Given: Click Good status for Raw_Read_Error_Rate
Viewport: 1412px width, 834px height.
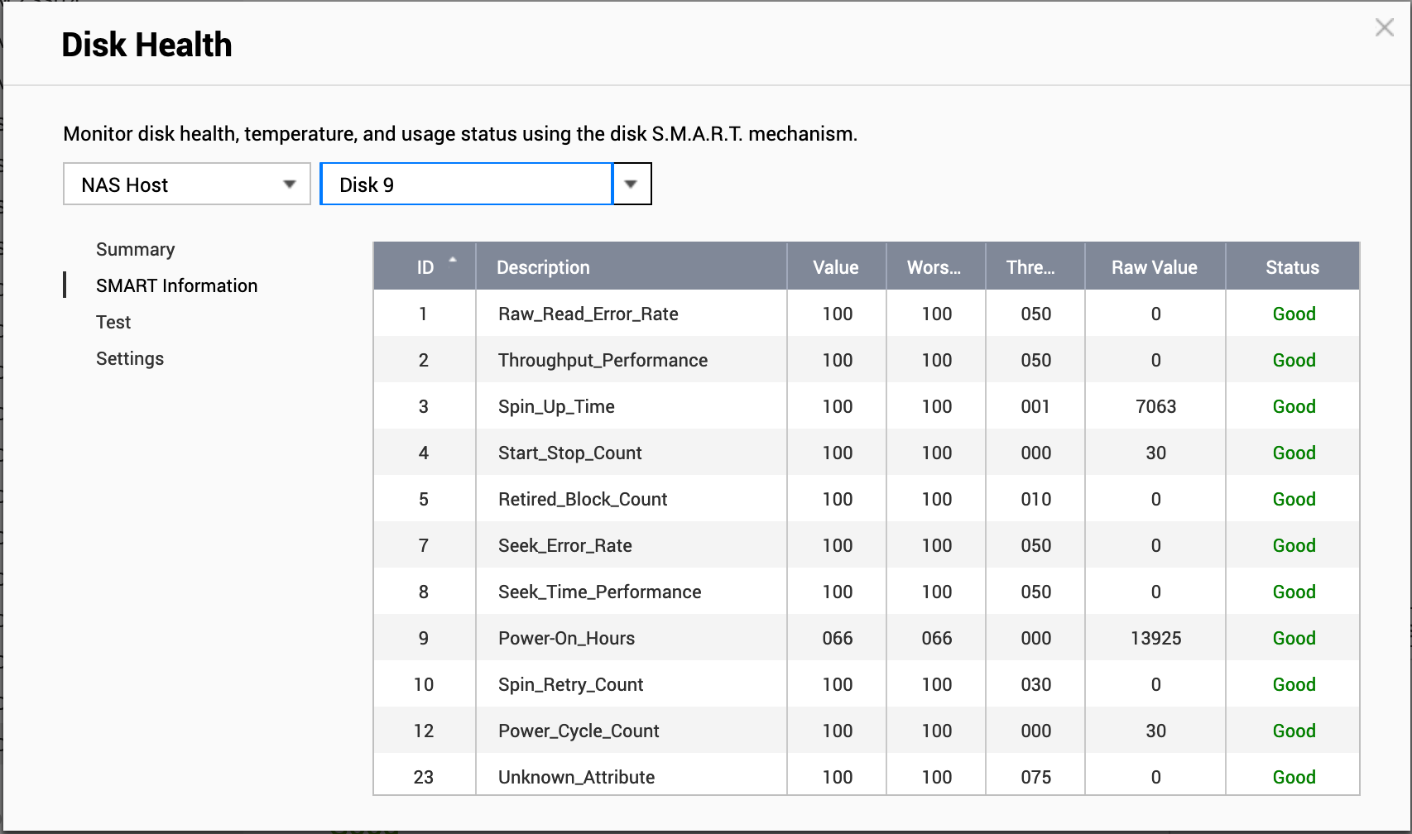Looking at the screenshot, I should coord(1294,314).
